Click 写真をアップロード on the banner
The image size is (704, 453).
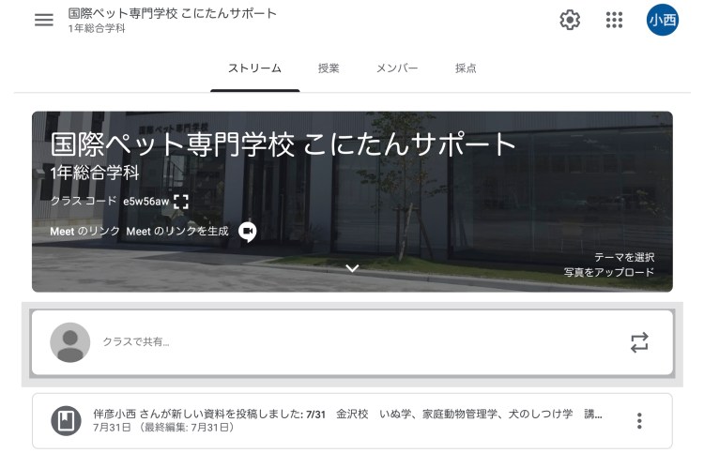(x=609, y=273)
